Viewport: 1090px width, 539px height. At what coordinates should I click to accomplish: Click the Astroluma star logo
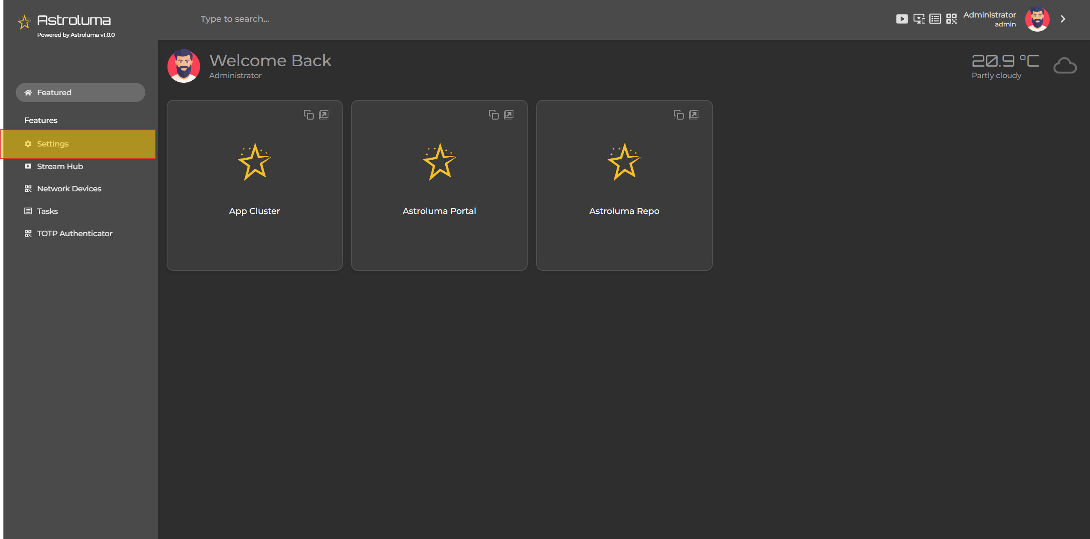point(24,22)
